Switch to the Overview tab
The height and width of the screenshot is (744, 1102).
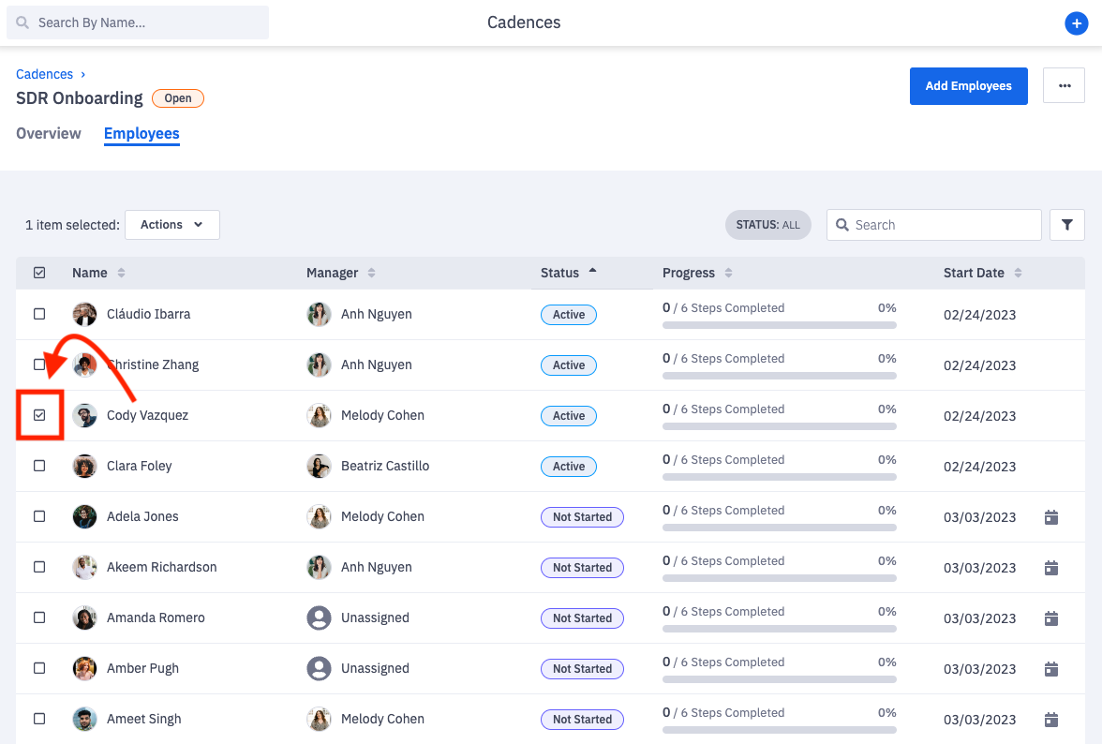[49, 133]
